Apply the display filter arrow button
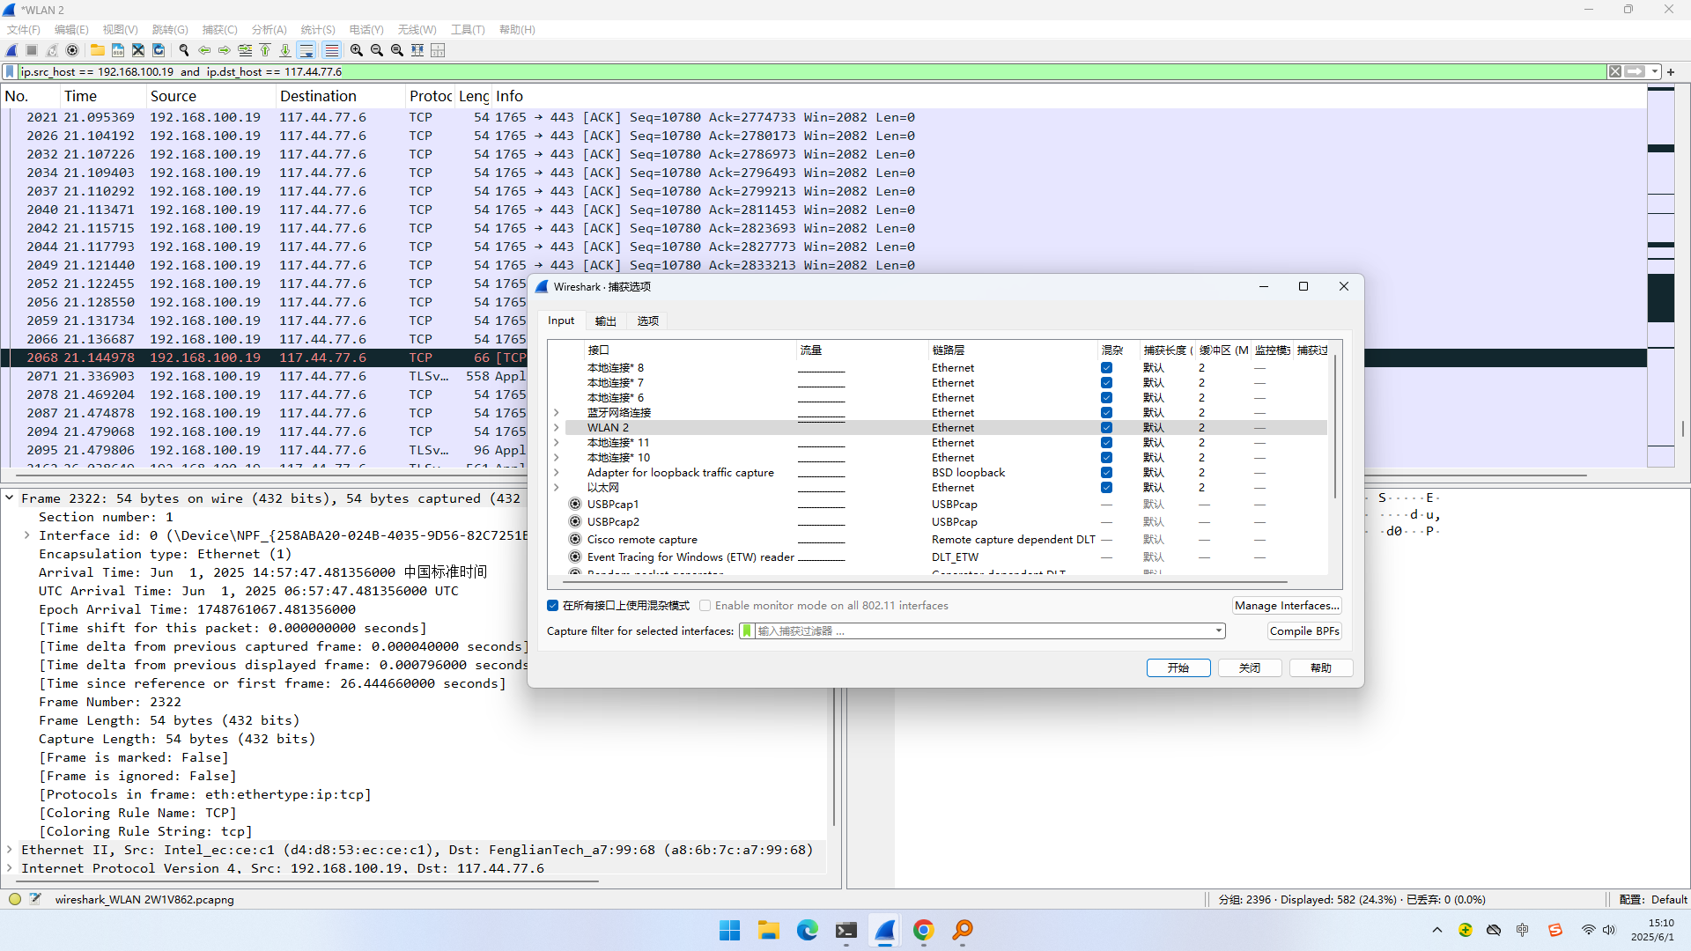 pos(1635,71)
